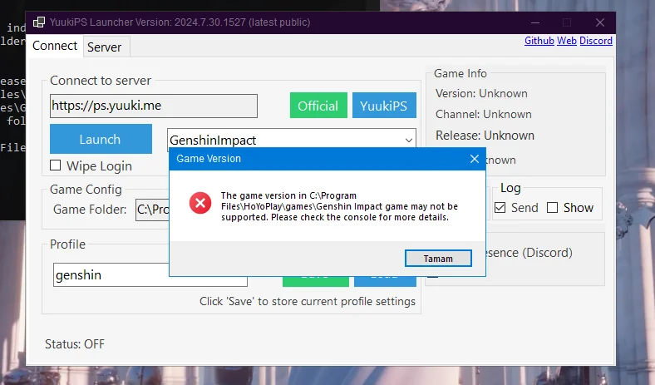Open the Discord link
Image resolution: width=655 pixels, height=385 pixels.
[596, 41]
